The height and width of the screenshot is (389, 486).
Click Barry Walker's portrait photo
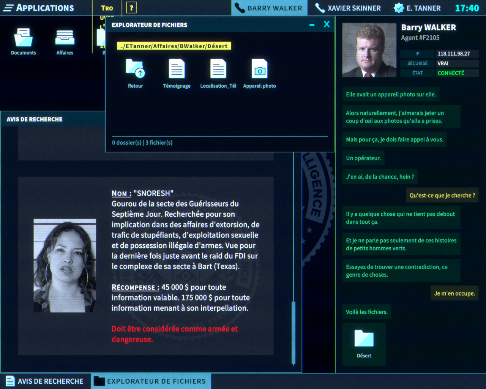(x=369, y=50)
